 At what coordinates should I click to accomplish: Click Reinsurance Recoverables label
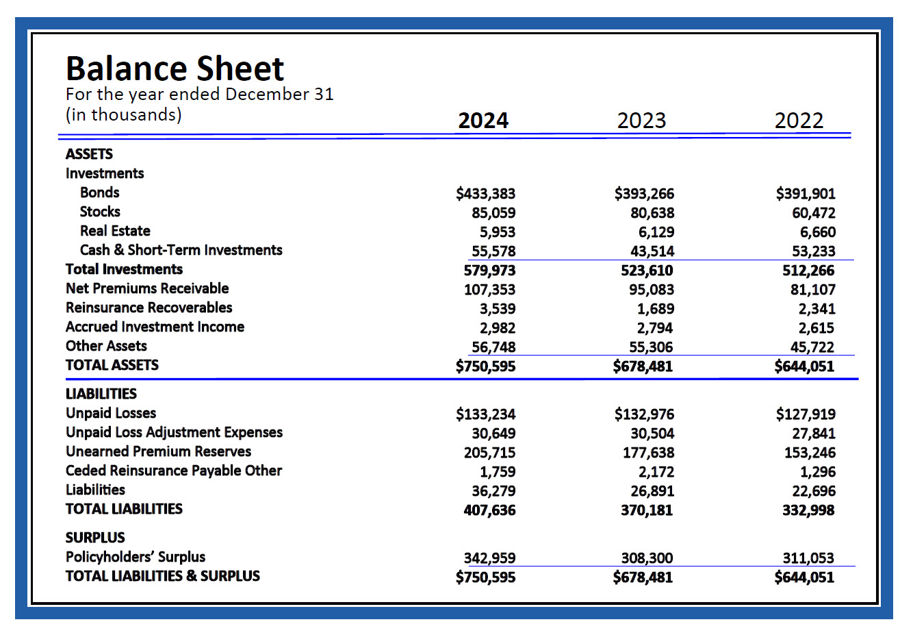149,308
